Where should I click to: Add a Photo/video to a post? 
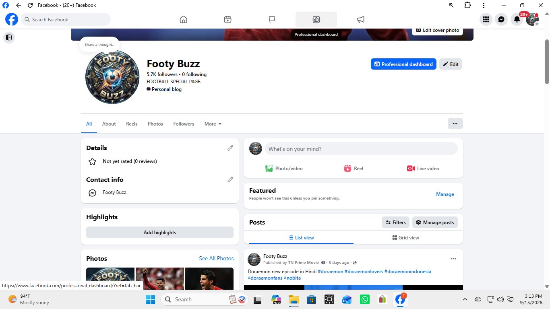tap(284, 169)
